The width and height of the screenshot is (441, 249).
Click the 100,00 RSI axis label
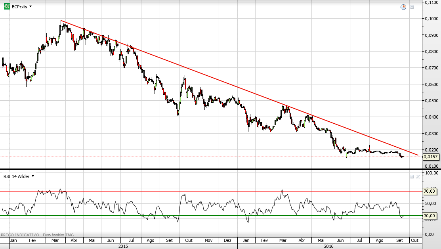click(x=432, y=173)
